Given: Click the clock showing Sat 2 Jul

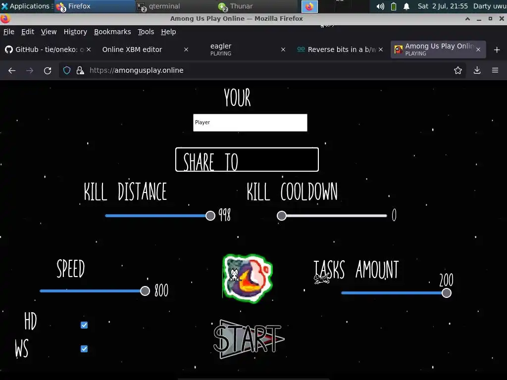Looking at the screenshot, I should pyautogui.click(x=442, y=6).
